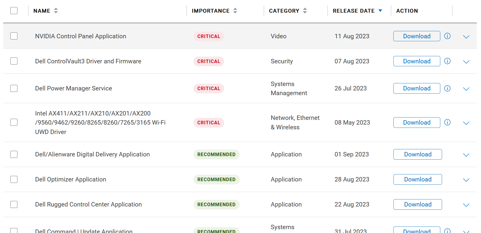Click the "Video" category cell
Viewport: 481px width, 233px height.
coord(278,36)
